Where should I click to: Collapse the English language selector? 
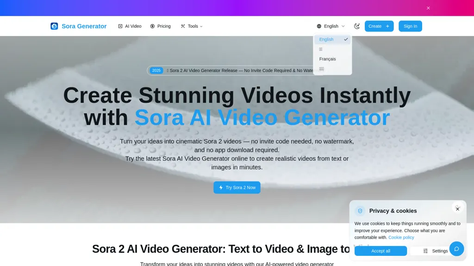point(331,26)
